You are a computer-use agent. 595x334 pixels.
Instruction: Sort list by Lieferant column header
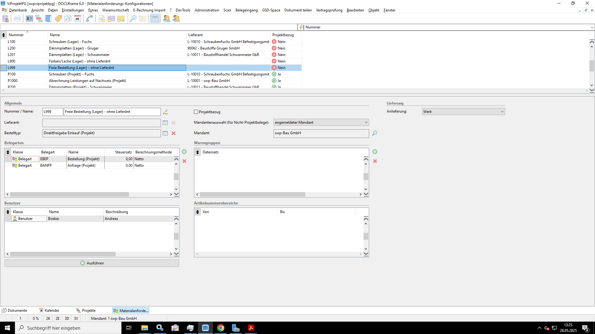pos(228,35)
